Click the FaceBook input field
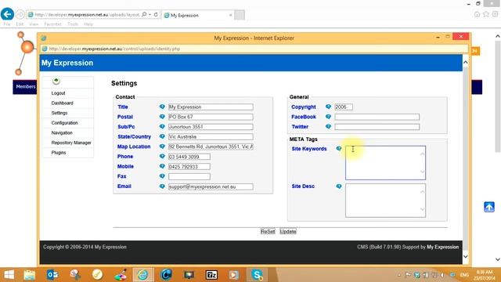Screen dimensions: 501x282 click(x=377, y=117)
